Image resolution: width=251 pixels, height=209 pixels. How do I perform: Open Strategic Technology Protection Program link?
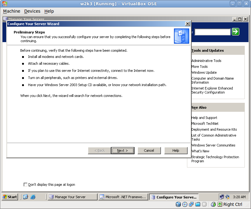point(215,159)
